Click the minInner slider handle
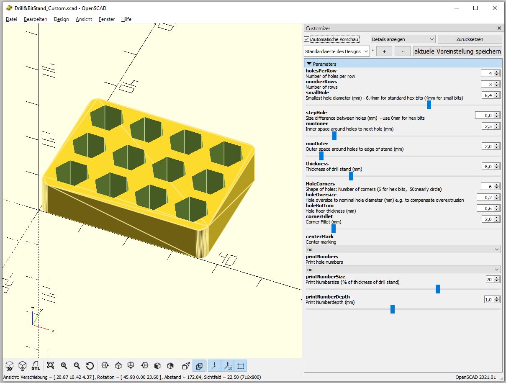Image resolution: width=506 pixels, height=383 pixels. pos(334,136)
